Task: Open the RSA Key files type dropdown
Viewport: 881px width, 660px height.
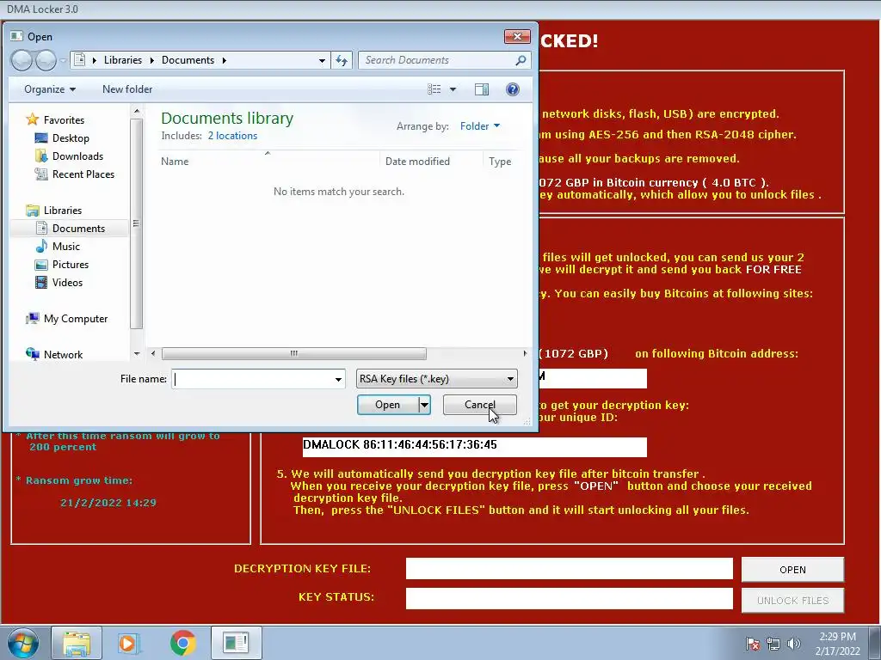Action: point(436,379)
